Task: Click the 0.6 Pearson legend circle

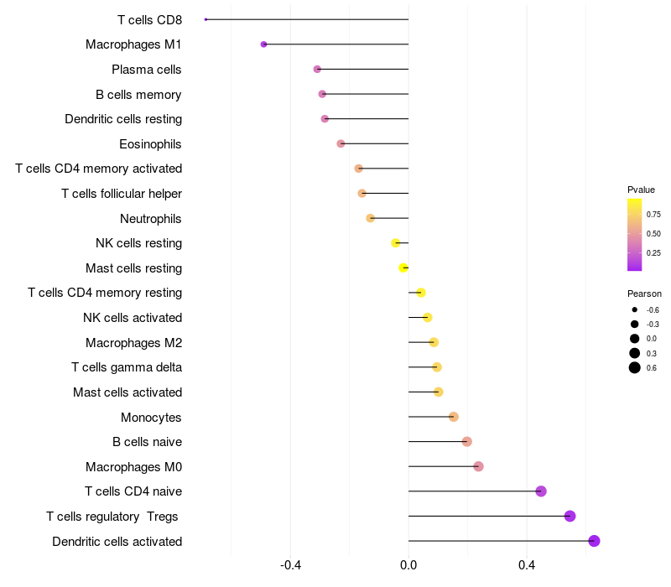Action: 635,367
